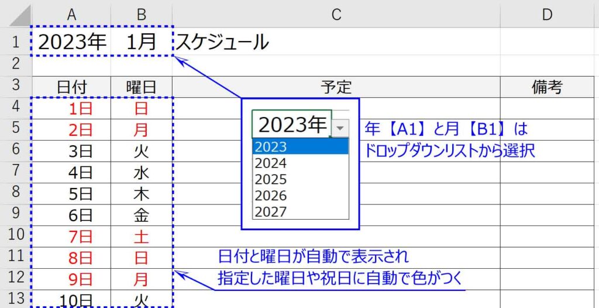This screenshot has width=599, height=308.
Task: Select the 7日 date cell
Action: pos(71,237)
